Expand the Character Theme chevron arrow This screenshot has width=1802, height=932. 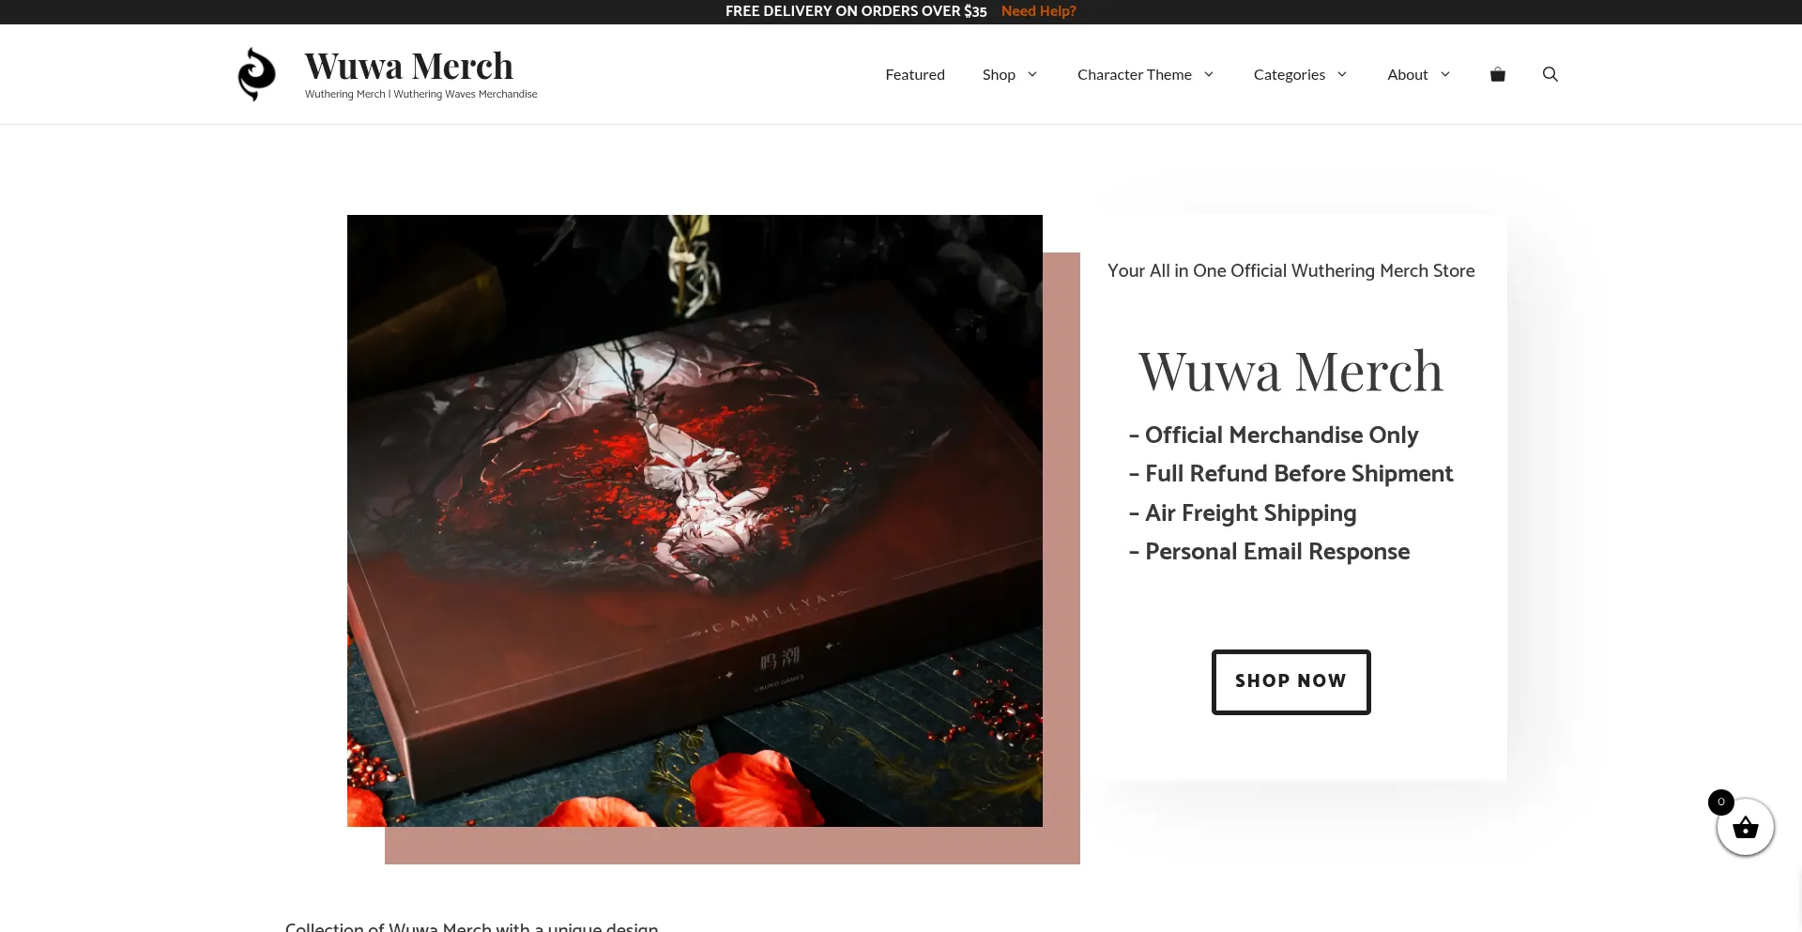(x=1209, y=74)
